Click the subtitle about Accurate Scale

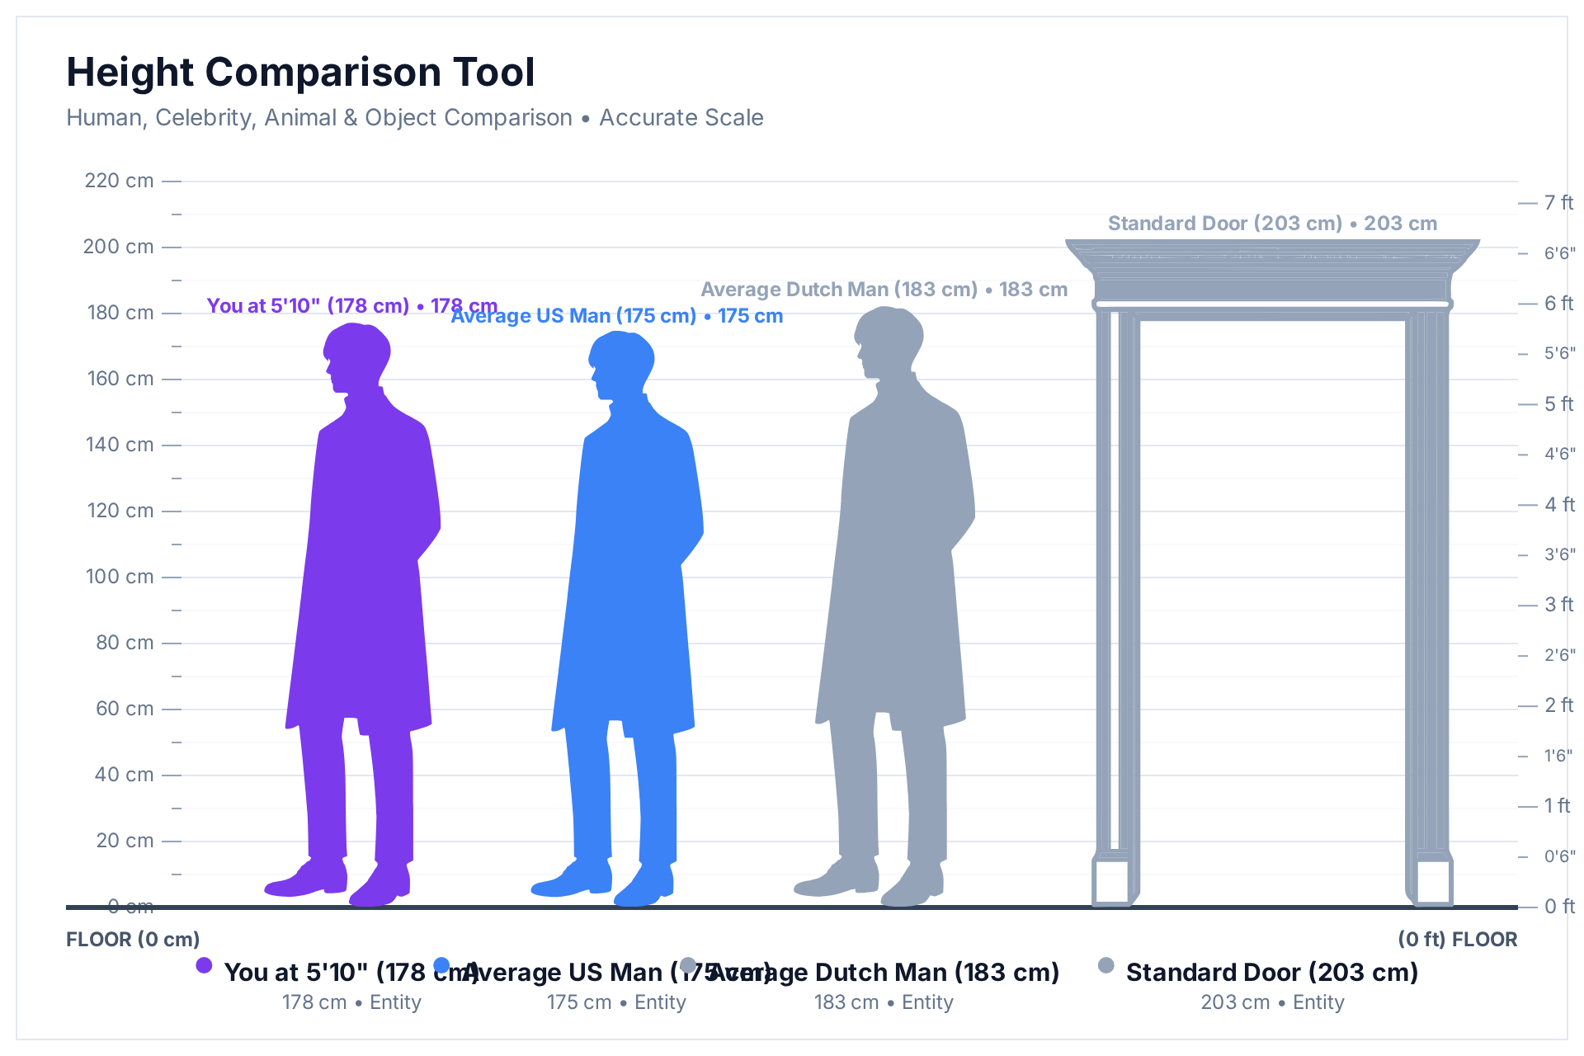pos(415,118)
